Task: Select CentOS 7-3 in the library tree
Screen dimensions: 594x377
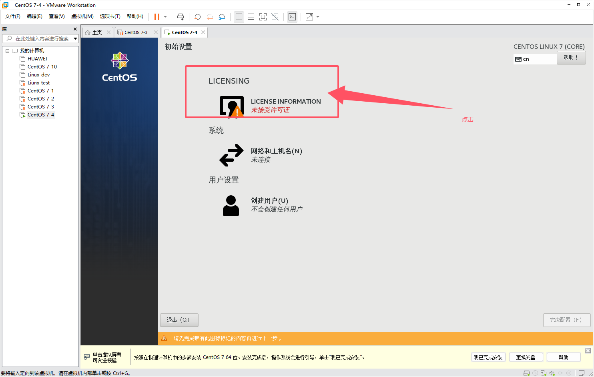Action: tap(40, 107)
